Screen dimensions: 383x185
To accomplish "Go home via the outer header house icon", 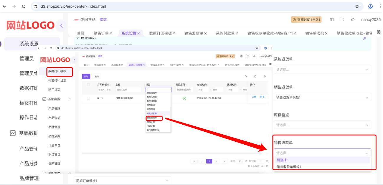I will (353, 19).
